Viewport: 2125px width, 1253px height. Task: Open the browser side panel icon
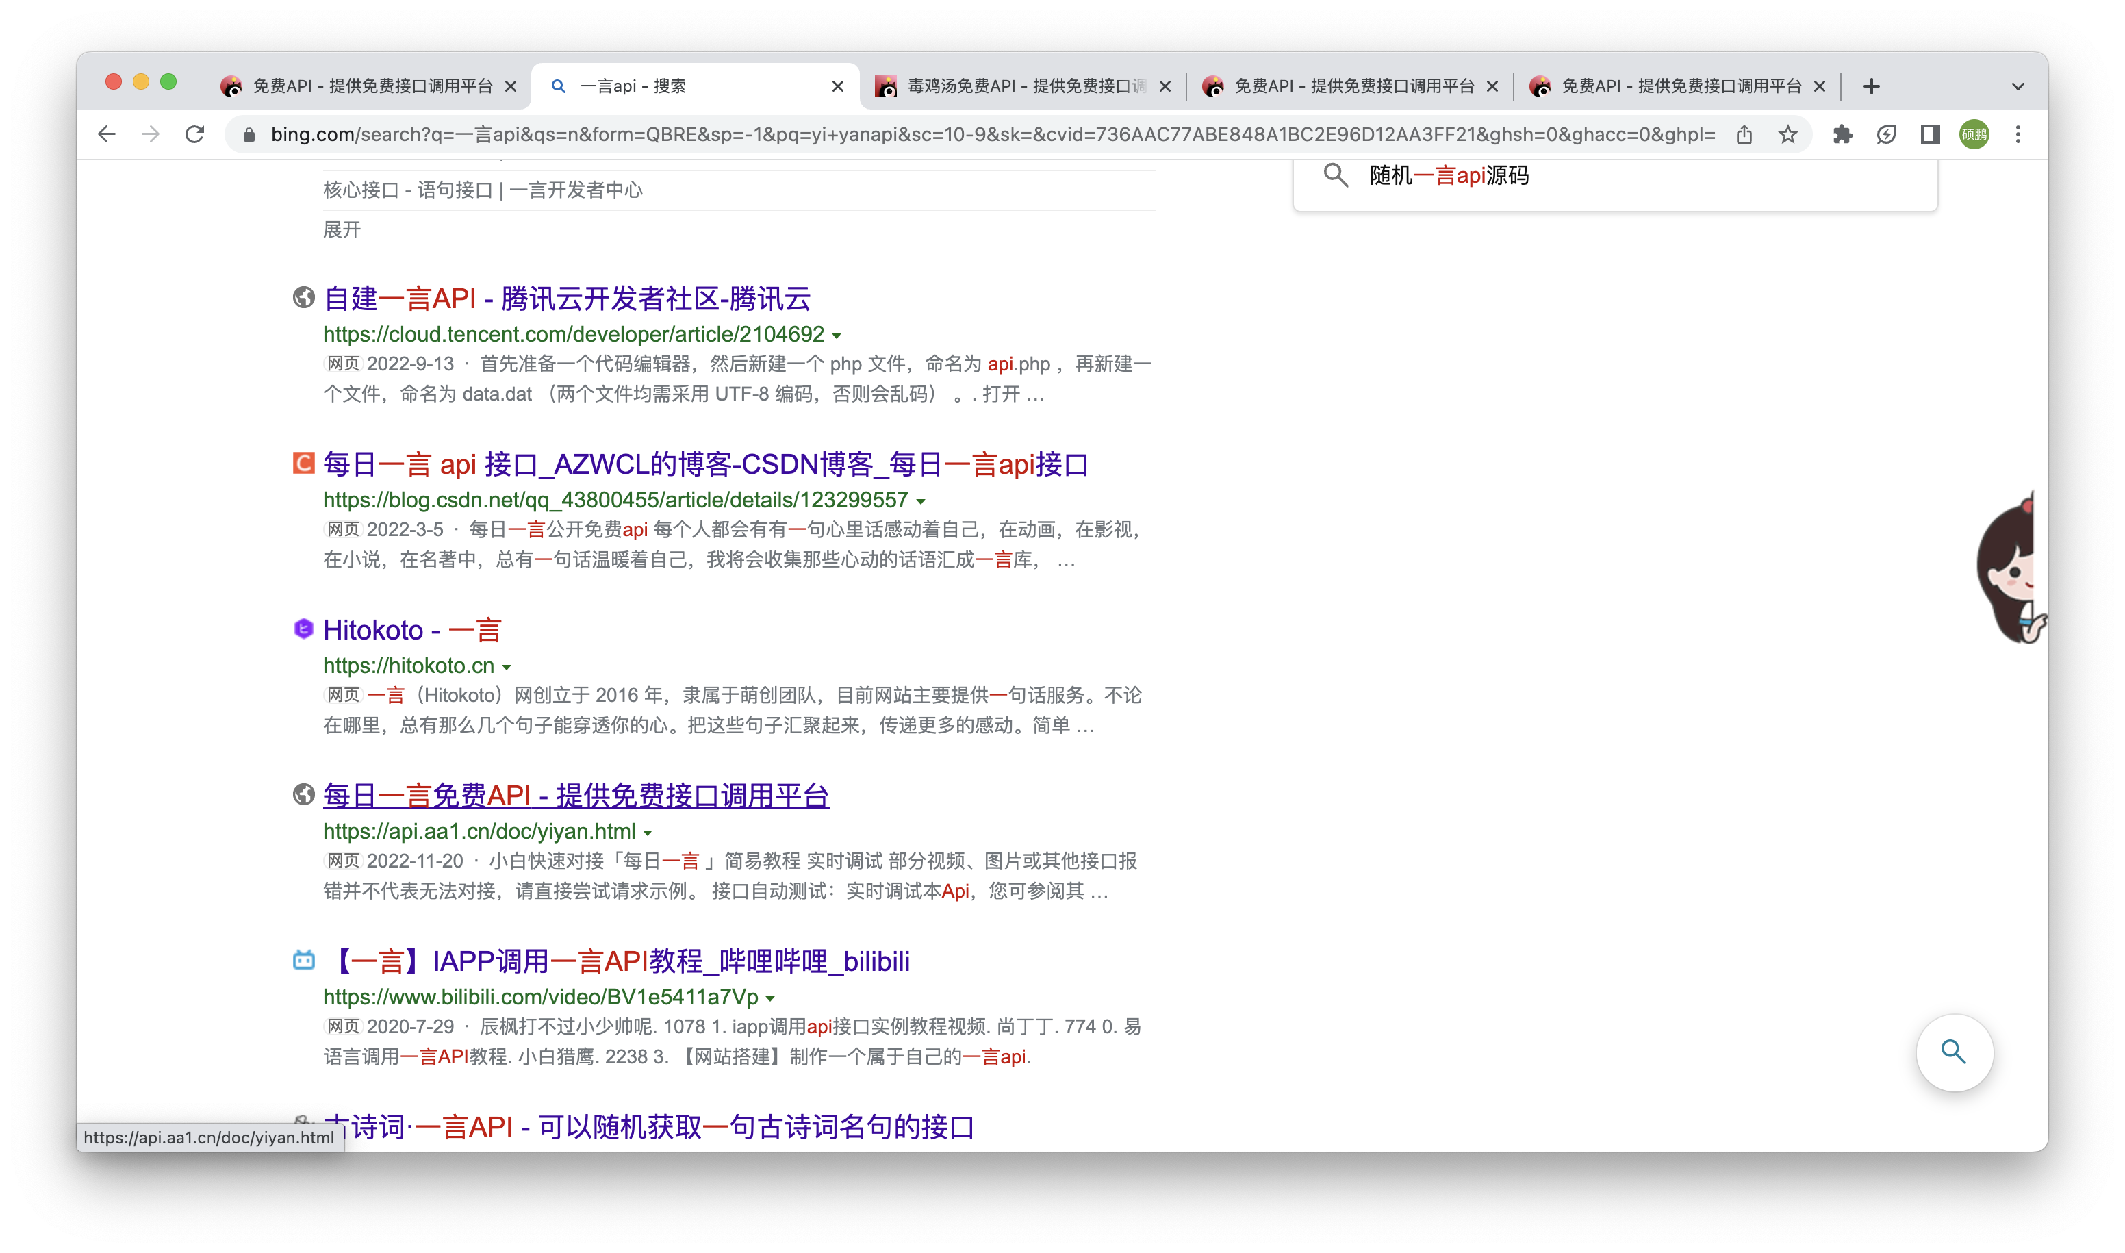coord(1930,134)
